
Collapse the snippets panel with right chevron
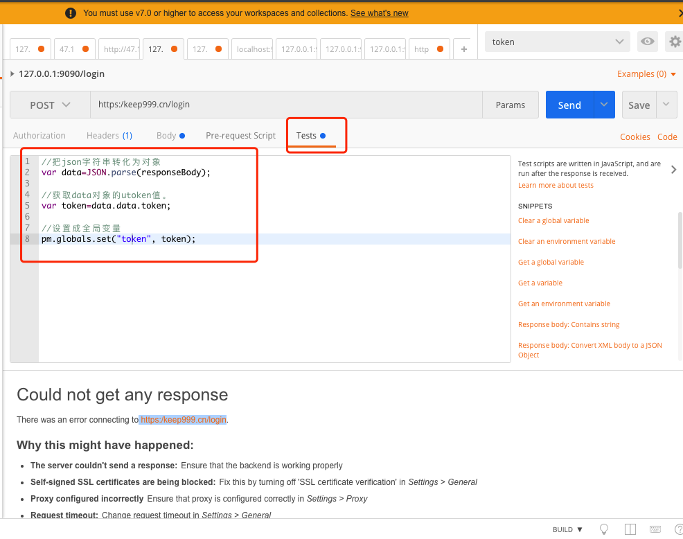coord(673,169)
